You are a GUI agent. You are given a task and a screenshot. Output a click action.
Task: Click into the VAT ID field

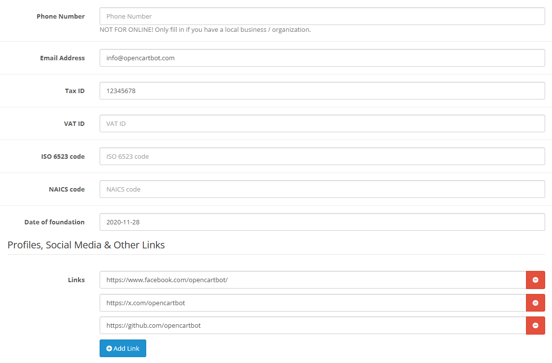point(322,123)
